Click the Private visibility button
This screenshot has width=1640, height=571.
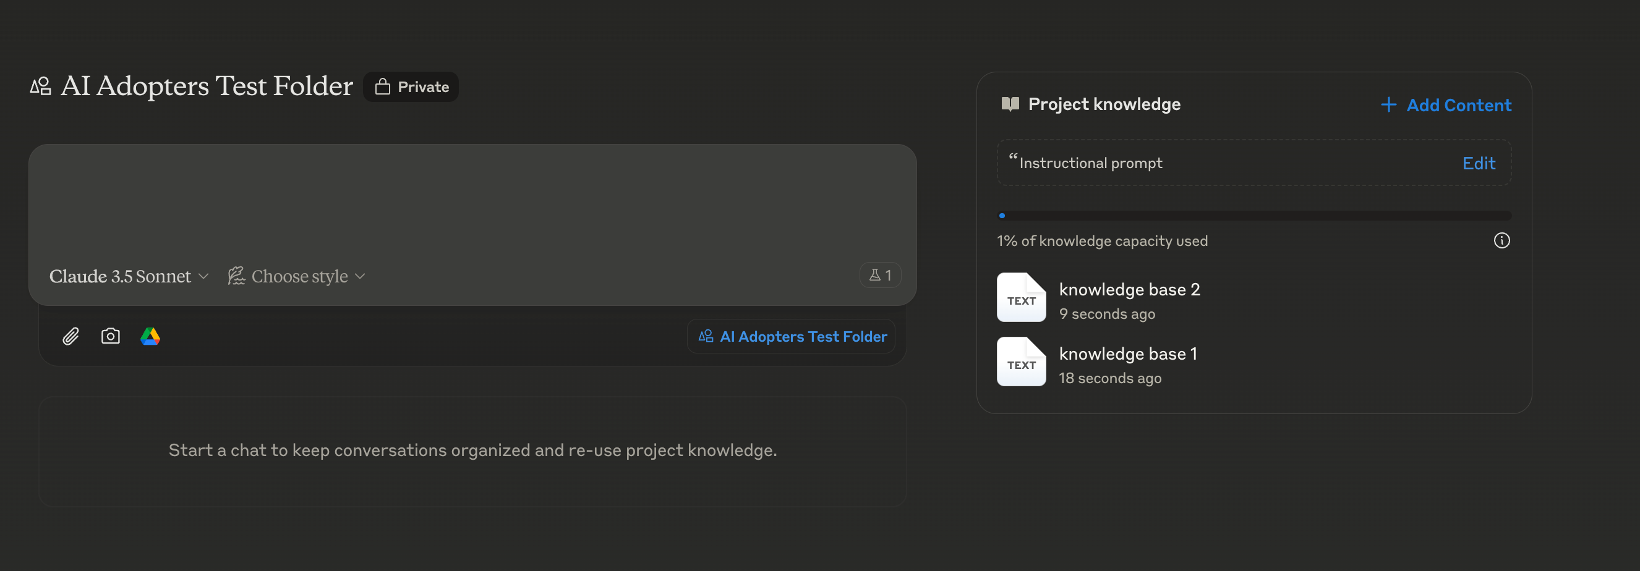tap(411, 87)
